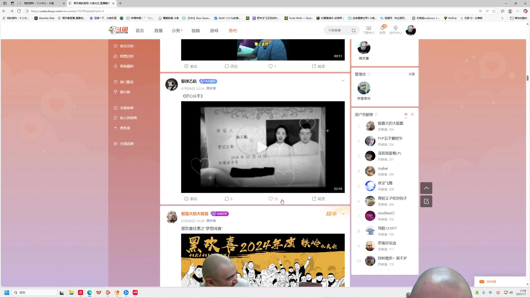Open 耶律乙航 username link
The width and height of the screenshot is (530, 298).
pos(189,81)
